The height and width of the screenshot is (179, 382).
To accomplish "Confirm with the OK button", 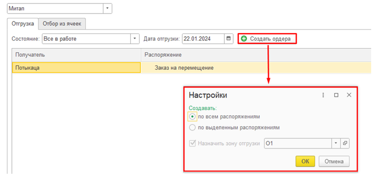I will [x=305, y=161].
